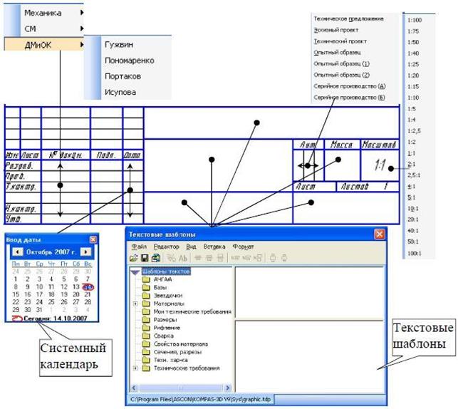Pick scale 1:50 from the list
Viewport: 458px width, 409px height.
(413, 42)
